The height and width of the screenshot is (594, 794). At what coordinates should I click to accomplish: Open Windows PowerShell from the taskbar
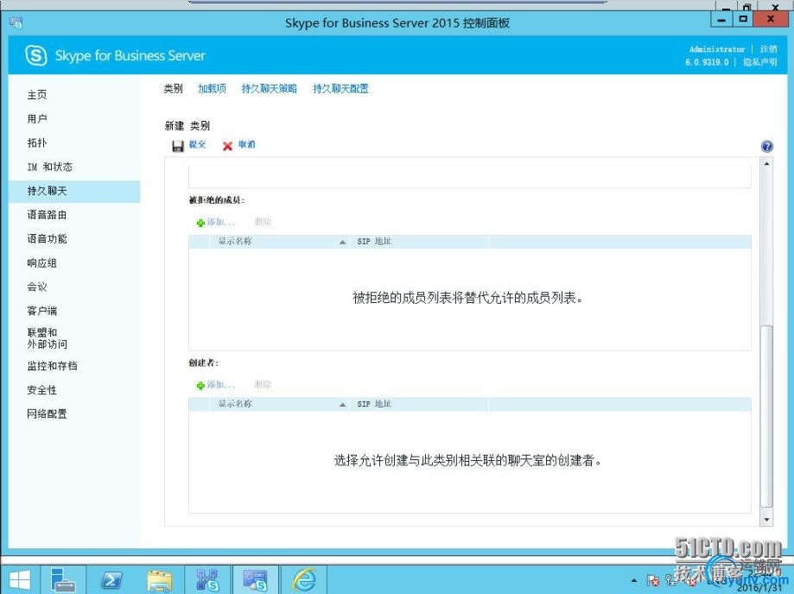click(x=111, y=580)
